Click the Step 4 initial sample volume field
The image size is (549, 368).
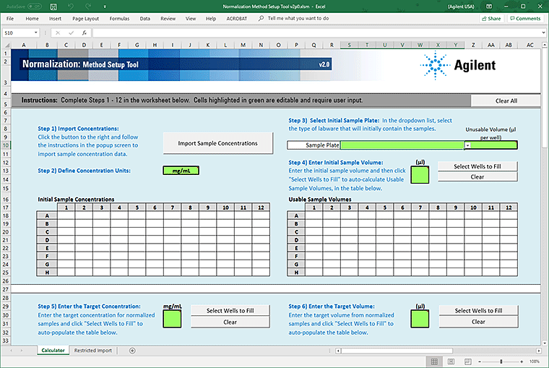point(419,174)
